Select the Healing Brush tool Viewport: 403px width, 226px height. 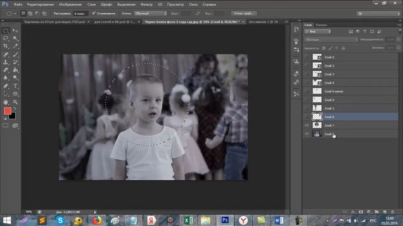coord(6,55)
